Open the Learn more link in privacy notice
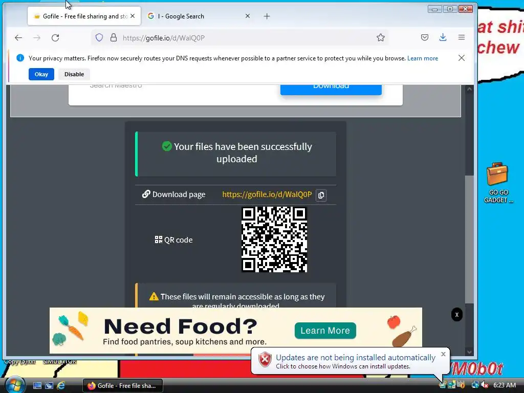This screenshot has height=393, width=524. [422, 58]
